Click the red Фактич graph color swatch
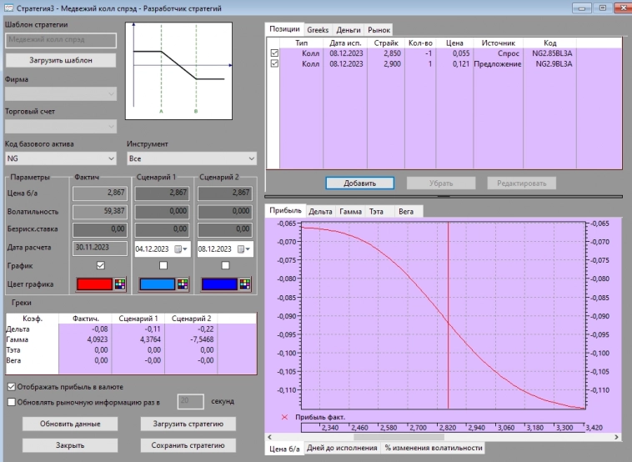This screenshot has width=632, height=462. (x=93, y=284)
